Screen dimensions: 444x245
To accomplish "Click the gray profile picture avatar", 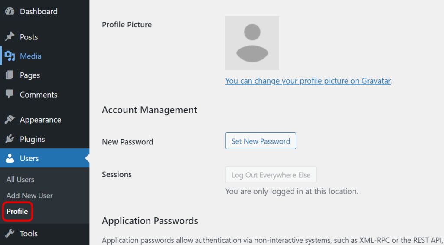I will tap(252, 43).
